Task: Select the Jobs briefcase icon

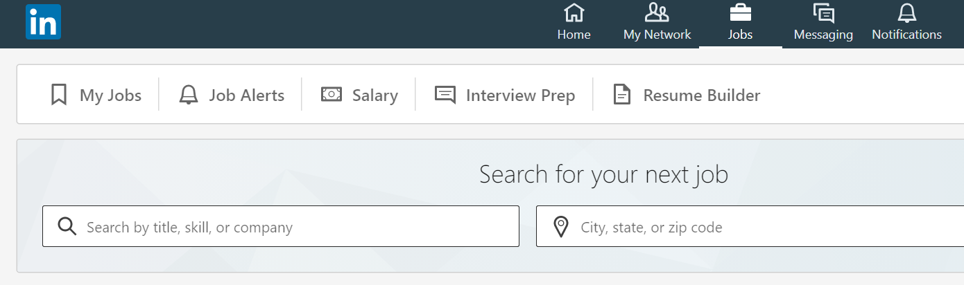Action: point(741,13)
